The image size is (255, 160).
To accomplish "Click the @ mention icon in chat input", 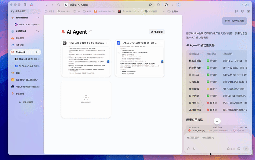I will tap(188, 149).
